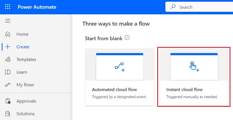233x120 pixels.
Task: Choose the Instant cloud flow label
Action: click(185, 89)
